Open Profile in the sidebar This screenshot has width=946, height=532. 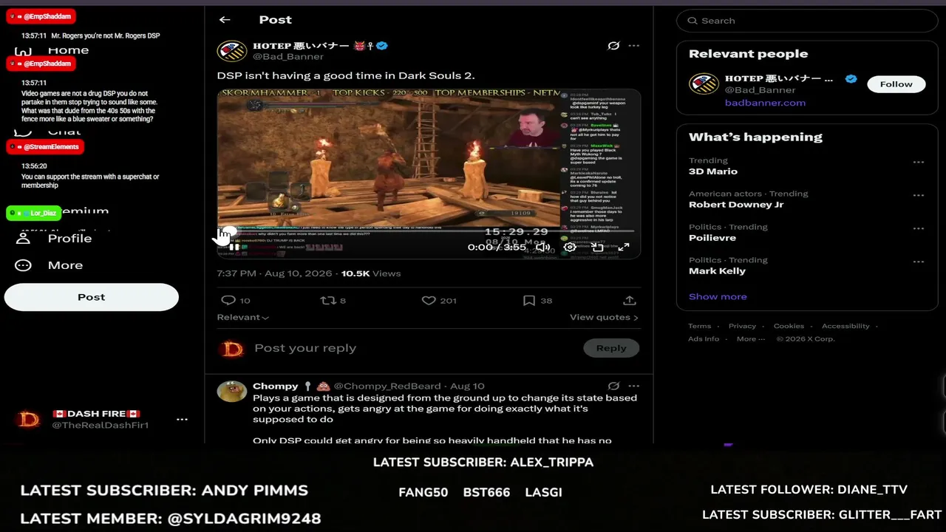[69, 239]
